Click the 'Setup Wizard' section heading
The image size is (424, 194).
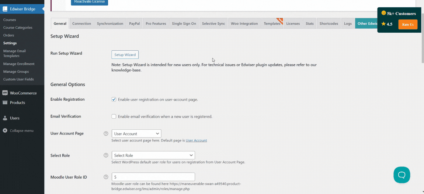point(65,36)
